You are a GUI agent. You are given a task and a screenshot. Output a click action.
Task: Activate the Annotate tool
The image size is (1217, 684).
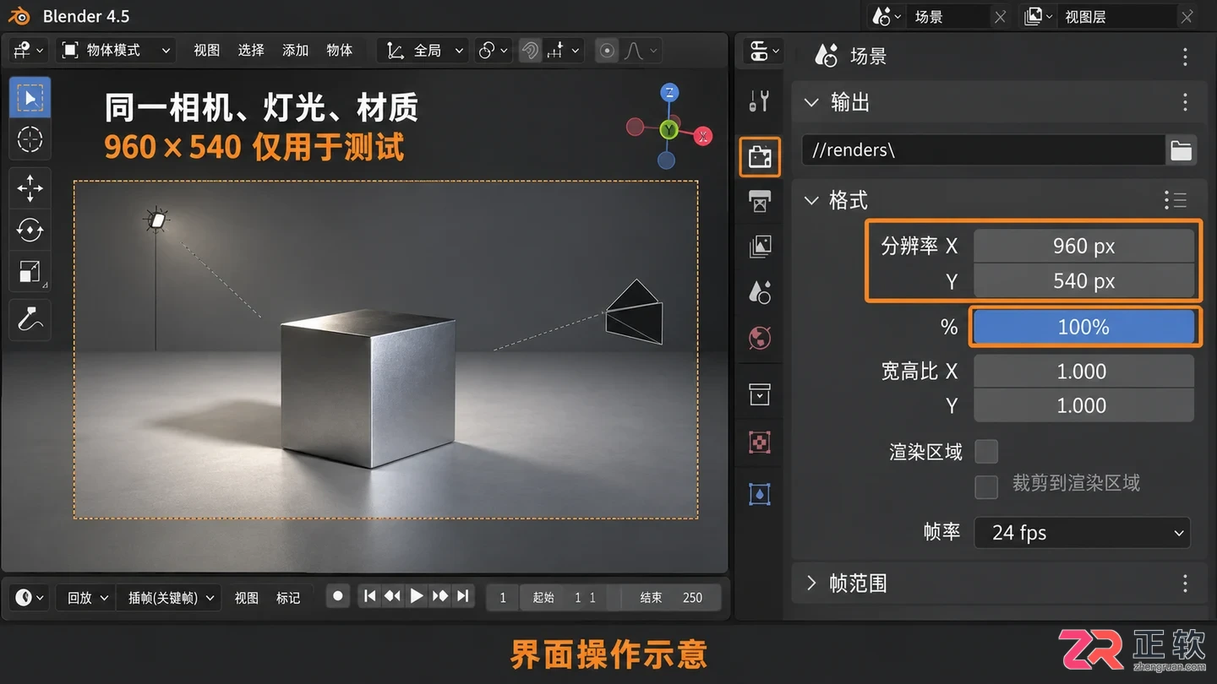pos(30,320)
